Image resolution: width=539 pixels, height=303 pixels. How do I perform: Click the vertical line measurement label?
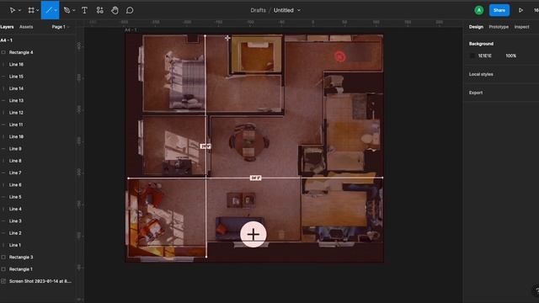(205, 146)
